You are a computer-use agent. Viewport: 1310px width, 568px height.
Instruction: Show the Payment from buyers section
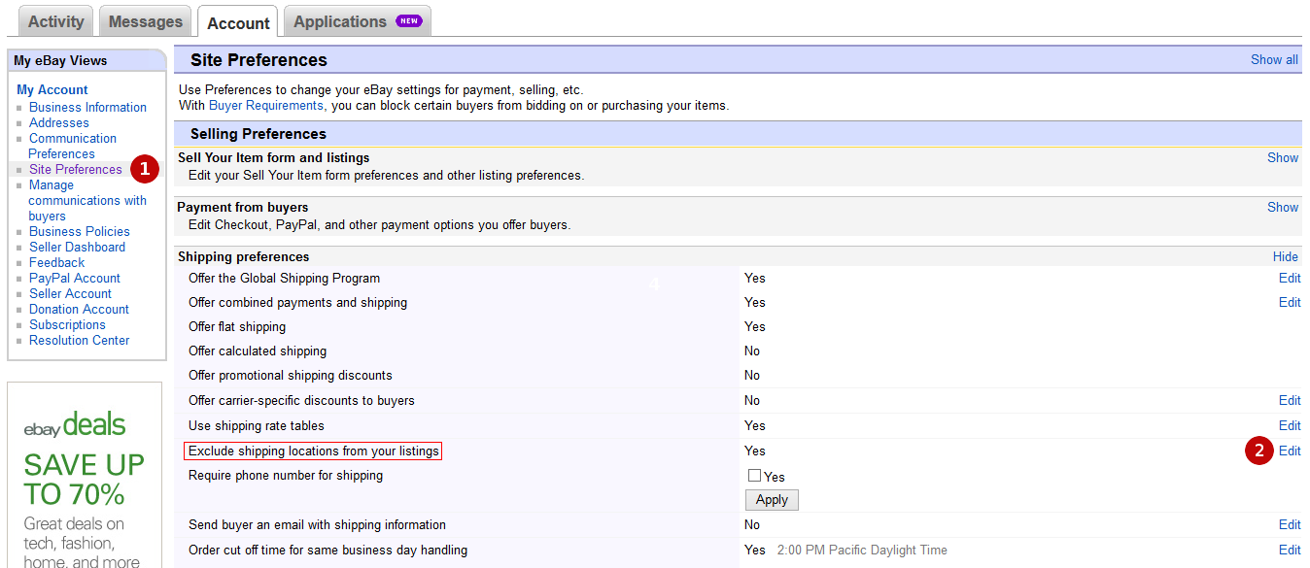pos(1283,207)
